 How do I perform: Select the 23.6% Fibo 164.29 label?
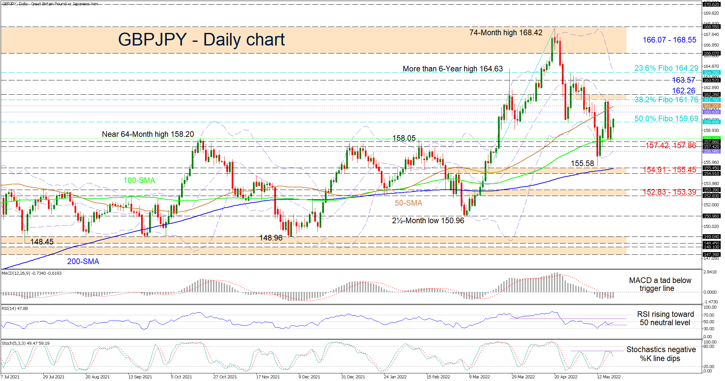(666, 68)
